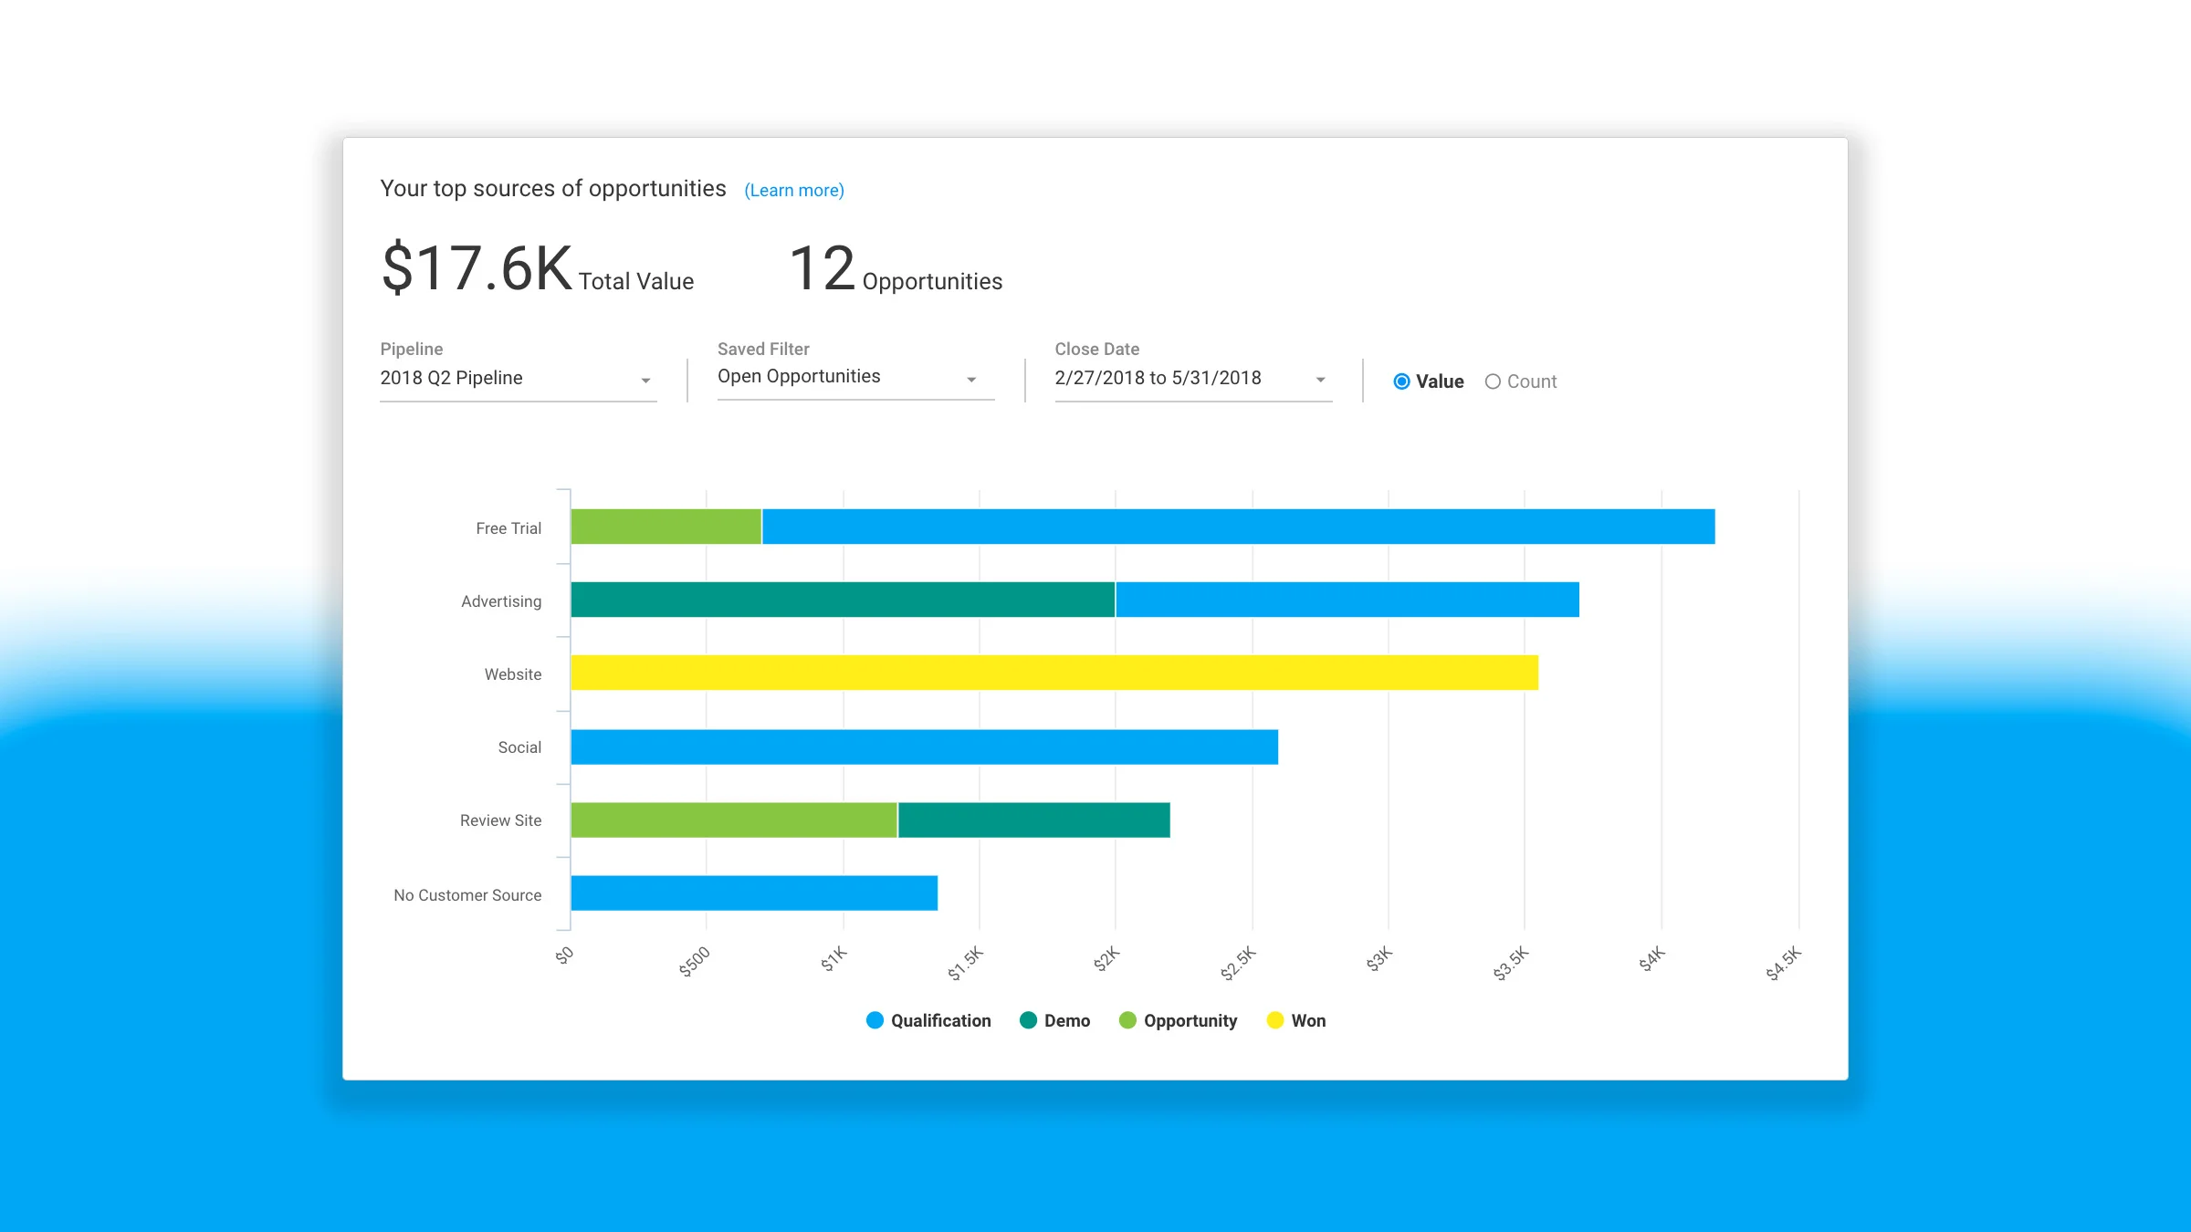Expand the Saved Filter dropdown Open Opportunities
This screenshot has height=1232, width=2191.
pos(855,377)
